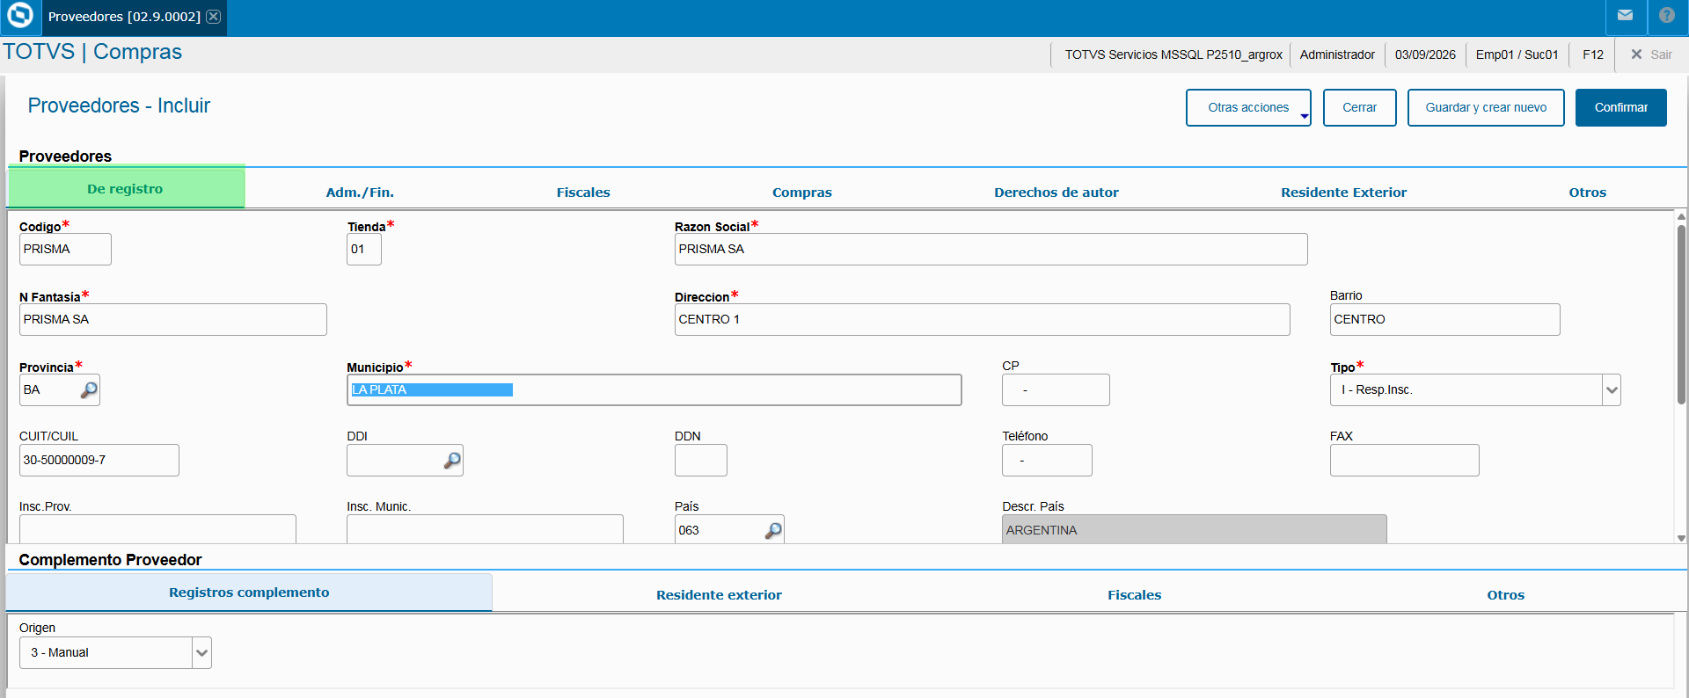Click Guardar y crear nuevo button
1689x698 pixels.
coord(1486,107)
